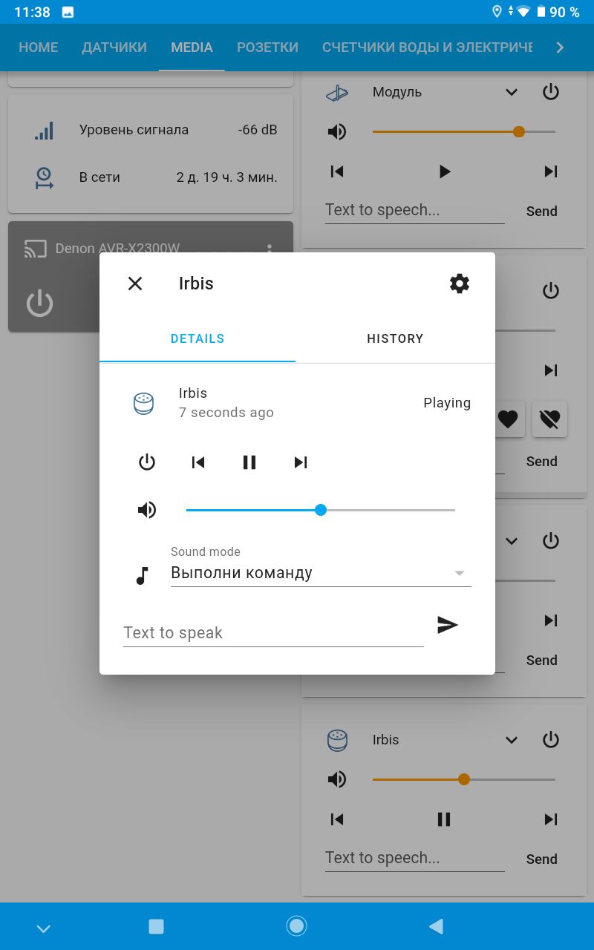The width and height of the screenshot is (594, 950).
Task: Expand source chevron for Модуль
Action: click(x=512, y=92)
